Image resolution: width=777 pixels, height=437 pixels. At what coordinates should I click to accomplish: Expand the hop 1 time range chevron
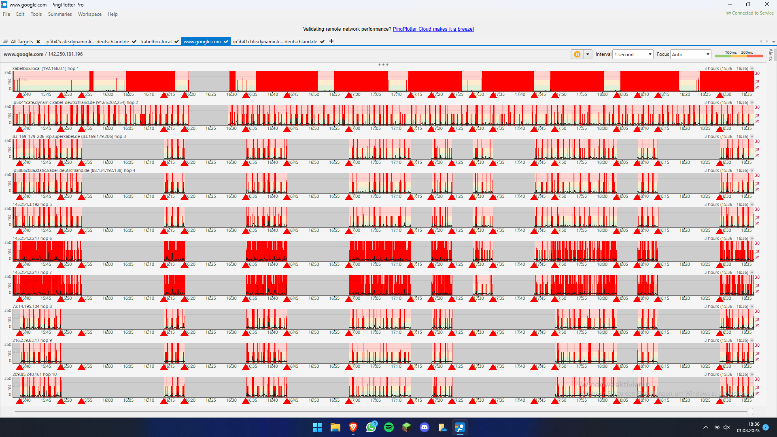752,68
